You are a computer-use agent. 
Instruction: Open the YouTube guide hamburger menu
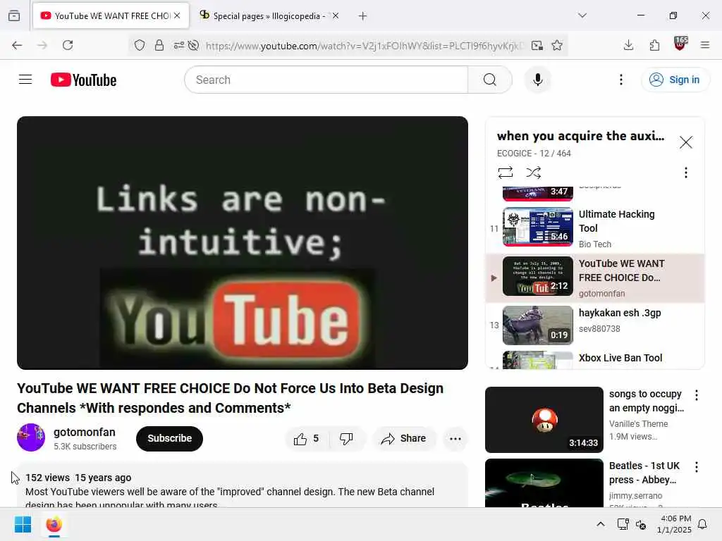point(25,80)
